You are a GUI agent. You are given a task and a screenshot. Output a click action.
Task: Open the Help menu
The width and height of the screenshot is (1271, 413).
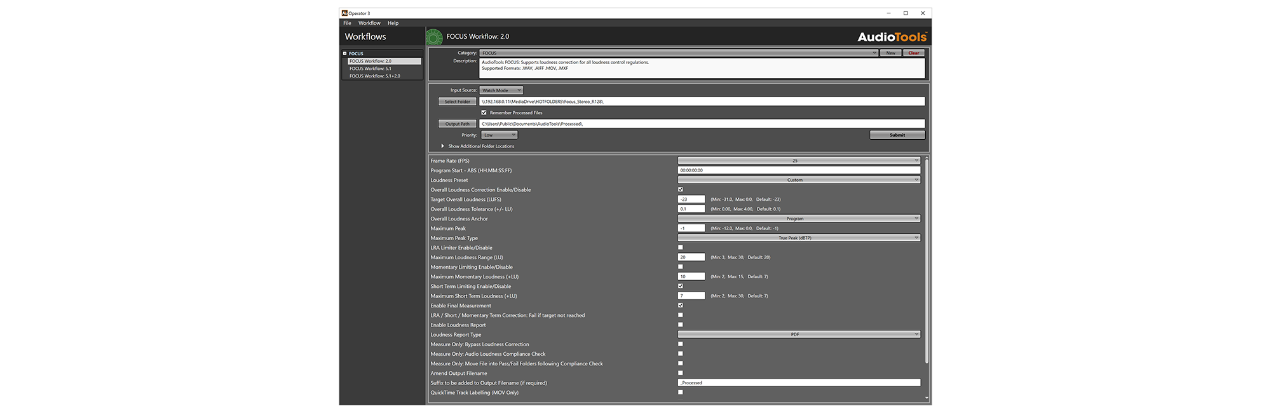[x=393, y=23]
